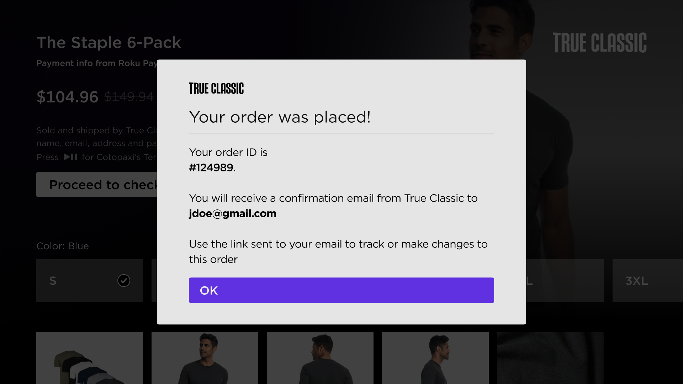Open the six-pack shirts thumbnail
683x384 pixels.
(x=90, y=358)
